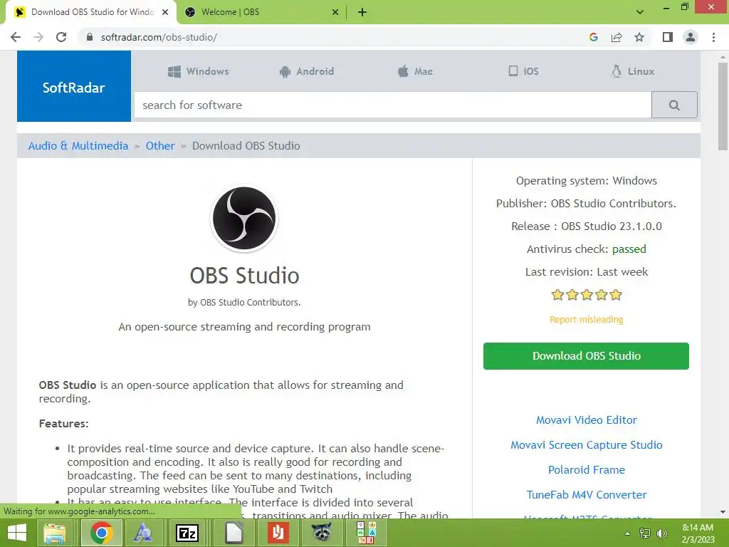Click the magnifier search button

pyautogui.click(x=674, y=105)
